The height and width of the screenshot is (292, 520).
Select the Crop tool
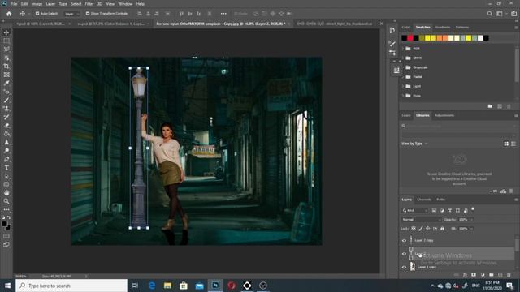pos(6,67)
